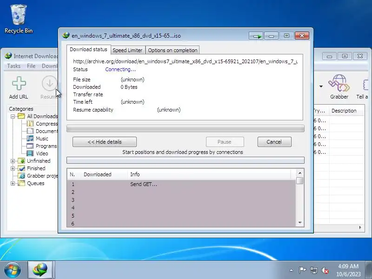The height and width of the screenshot is (279, 372).
Task: Click the greyed Resume download arrow icon
Action: coord(49,83)
